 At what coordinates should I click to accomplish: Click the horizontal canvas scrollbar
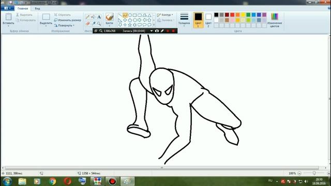click(x=162, y=168)
